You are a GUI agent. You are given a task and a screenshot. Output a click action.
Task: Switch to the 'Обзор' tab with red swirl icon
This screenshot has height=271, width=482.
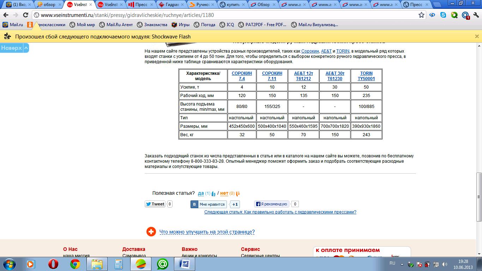pos(261,5)
